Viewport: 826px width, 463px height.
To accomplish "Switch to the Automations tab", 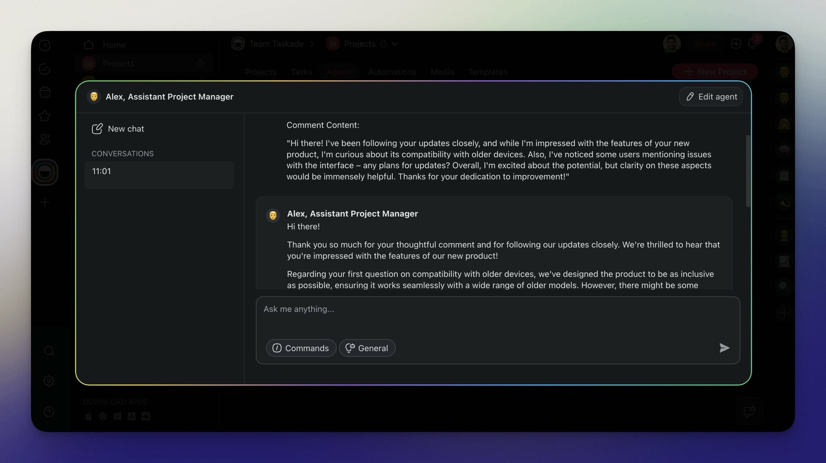I will (392, 72).
